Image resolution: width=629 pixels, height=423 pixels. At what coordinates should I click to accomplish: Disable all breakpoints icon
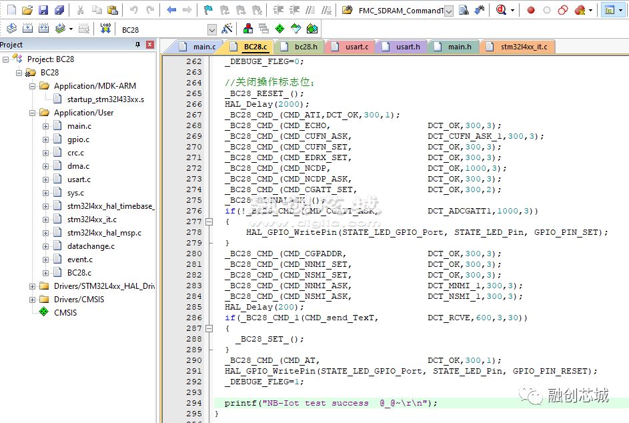tap(563, 10)
